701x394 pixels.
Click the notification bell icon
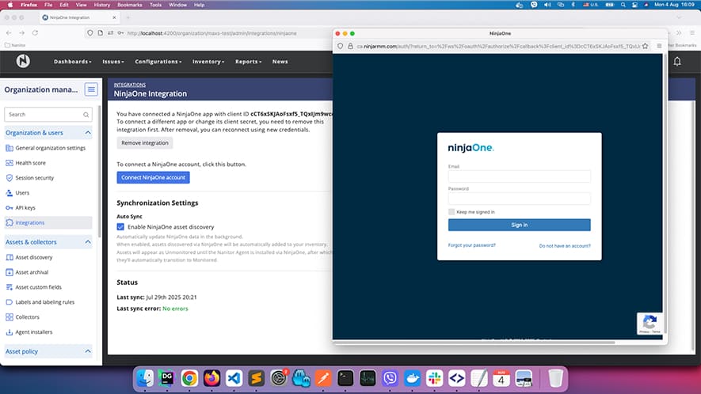pyautogui.click(x=676, y=62)
